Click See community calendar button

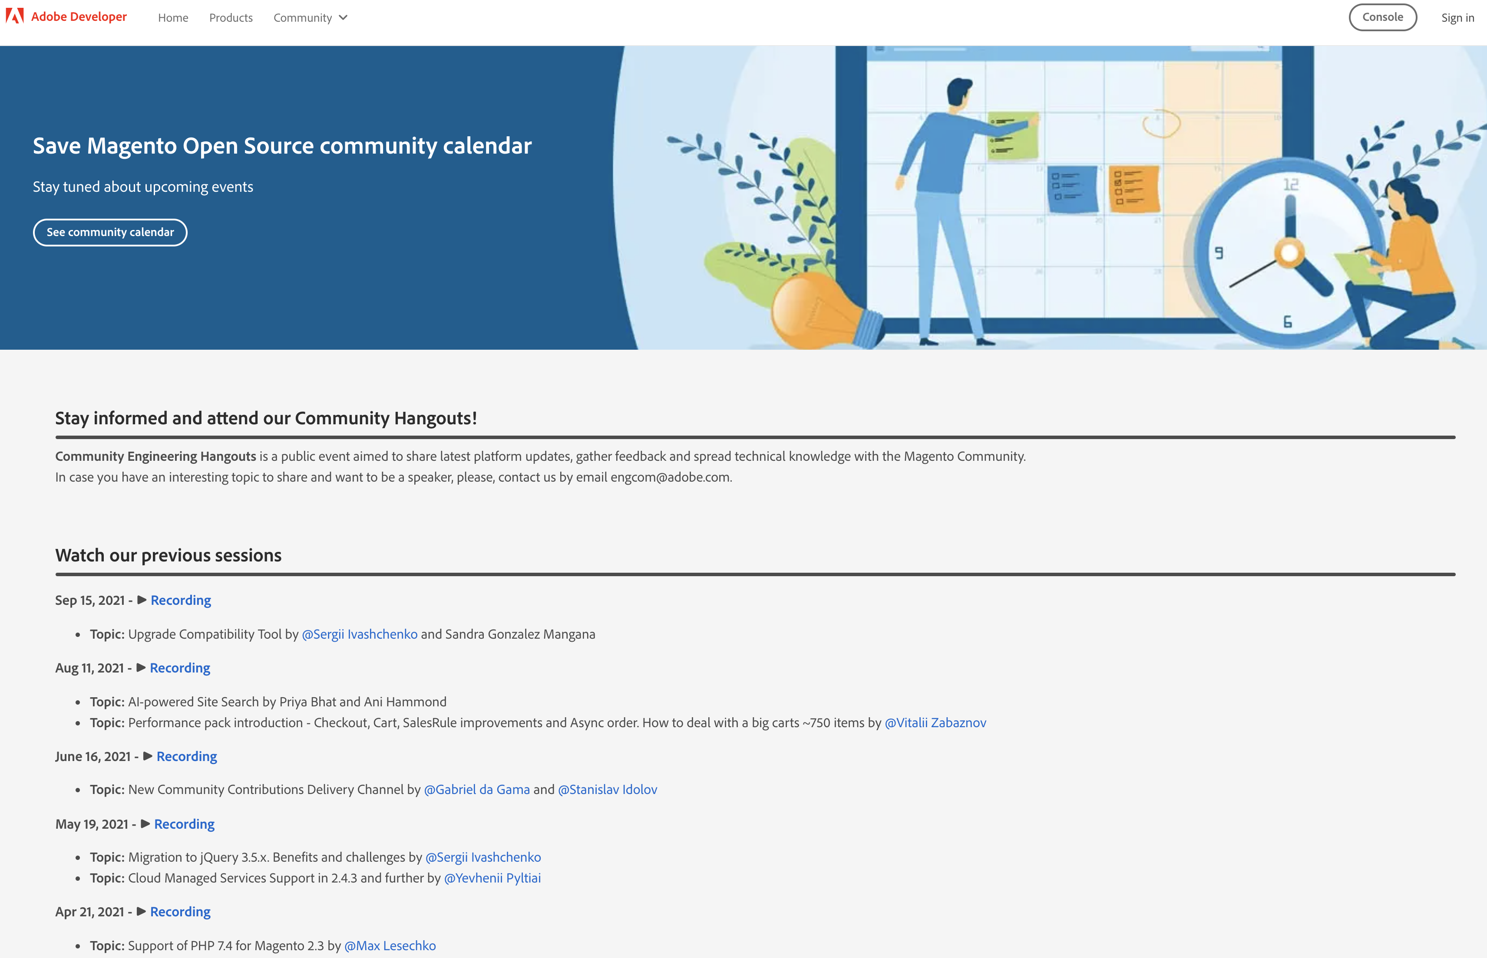[x=109, y=232]
